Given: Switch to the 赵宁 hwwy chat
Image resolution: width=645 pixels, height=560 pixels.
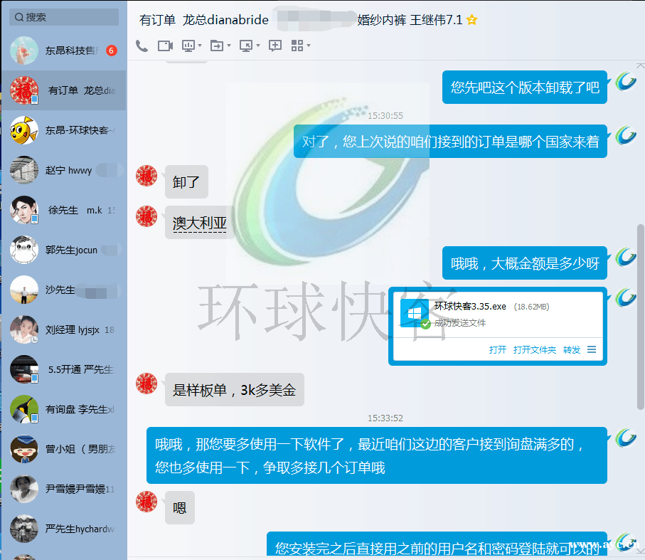Looking at the screenshot, I should coord(64,170).
